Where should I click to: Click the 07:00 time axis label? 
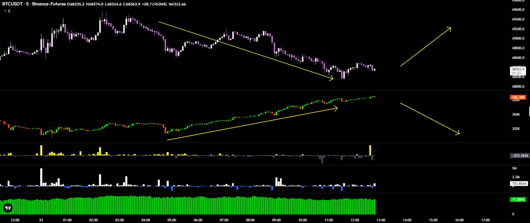click(224, 219)
